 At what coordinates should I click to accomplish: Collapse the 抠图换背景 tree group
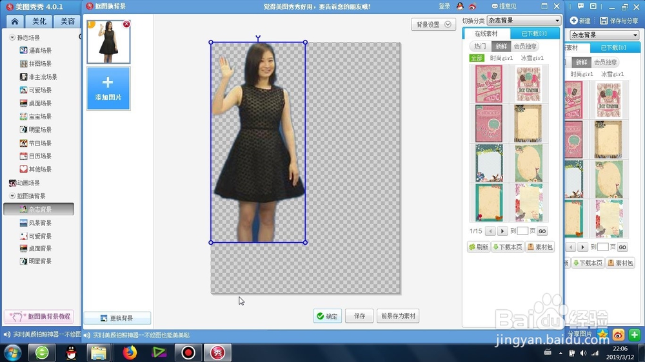12,196
